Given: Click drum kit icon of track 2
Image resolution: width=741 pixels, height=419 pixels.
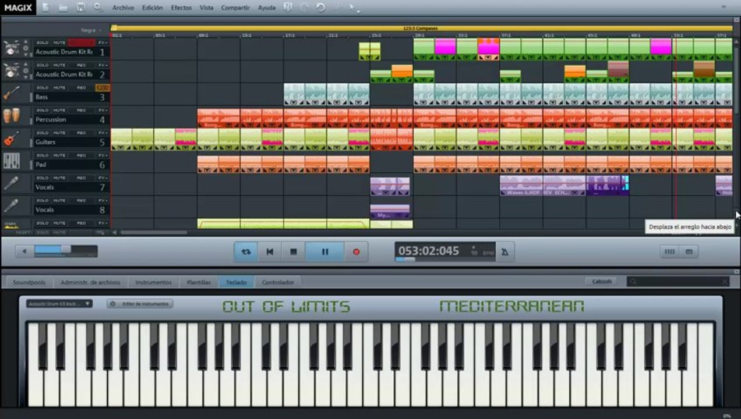Looking at the screenshot, I should (x=11, y=71).
